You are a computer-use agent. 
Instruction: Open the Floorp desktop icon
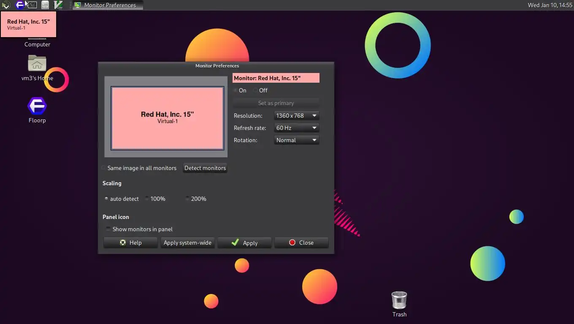[x=37, y=111]
